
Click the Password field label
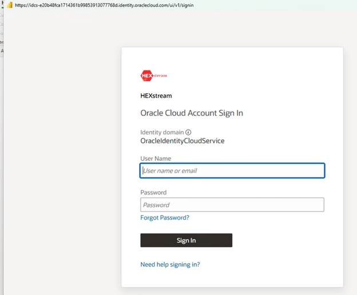pos(153,193)
